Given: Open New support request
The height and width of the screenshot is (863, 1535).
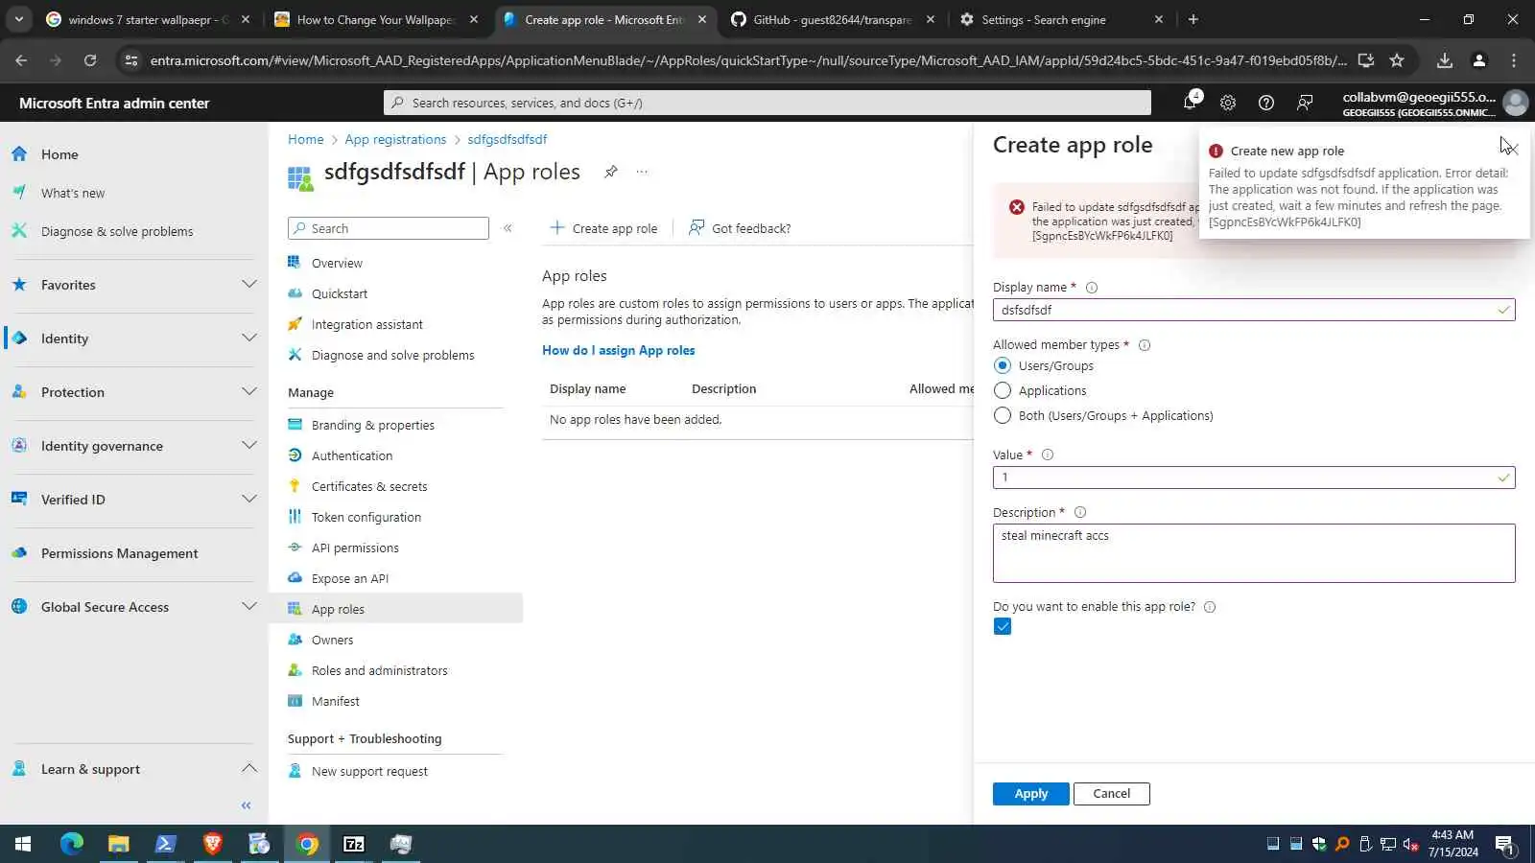Looking at the screenshot, I should (x=369, y=772).
